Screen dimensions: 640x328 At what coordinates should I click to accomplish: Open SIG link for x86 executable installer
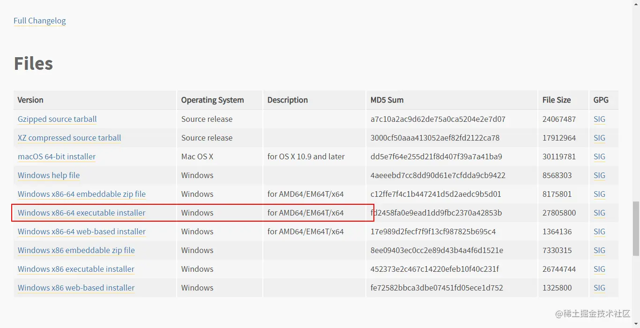(599, 269)
